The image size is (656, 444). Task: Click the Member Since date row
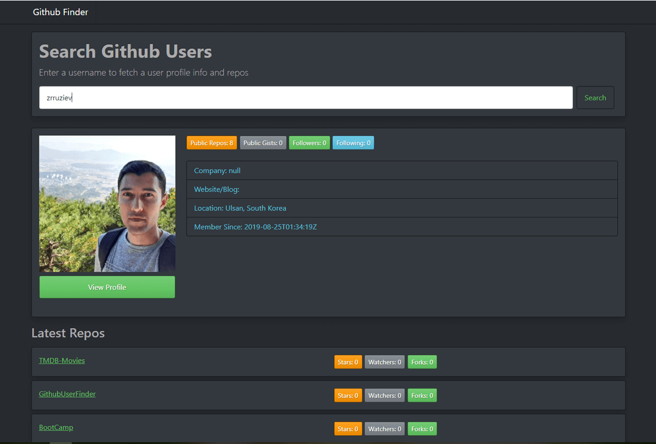(x=402, y=227)
